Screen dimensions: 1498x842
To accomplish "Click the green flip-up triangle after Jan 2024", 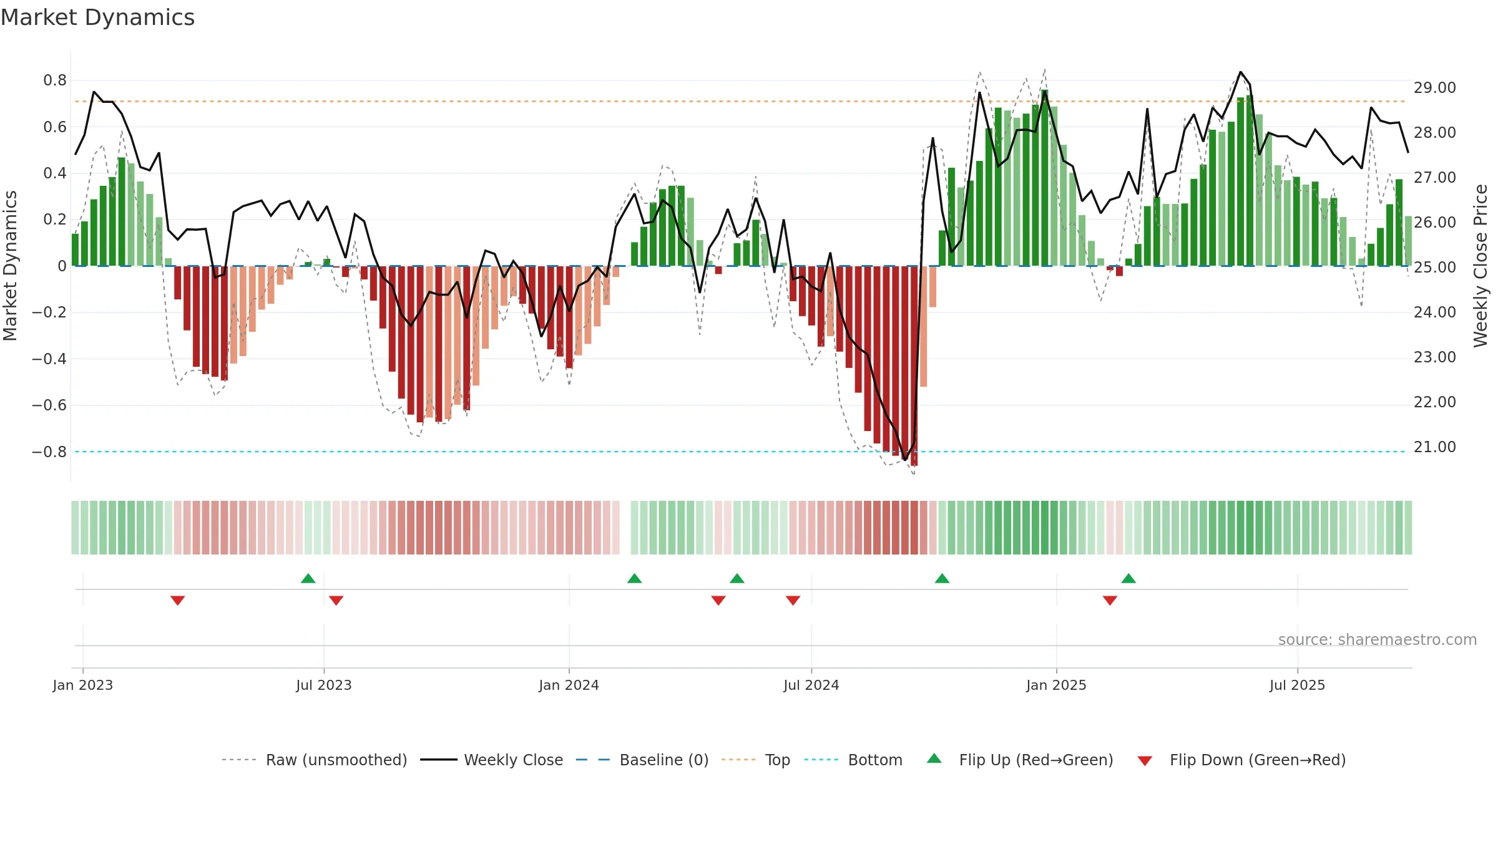I will point(635,578).
